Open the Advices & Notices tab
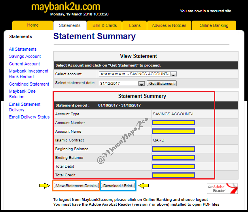 coord(169,25)
